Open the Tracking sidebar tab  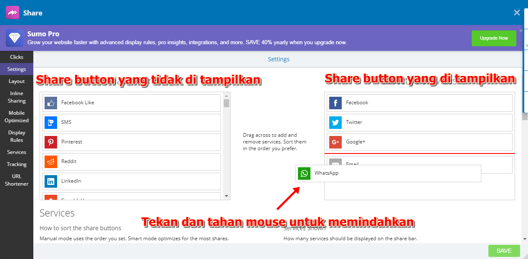(x=17, y=164)
